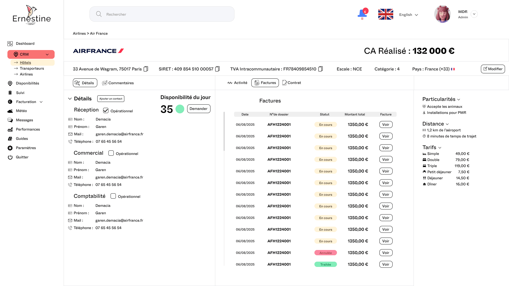Viewport: 509px width, 286px height.
Task: Click the green availability status dot
Action: click(x=180, y=109)
